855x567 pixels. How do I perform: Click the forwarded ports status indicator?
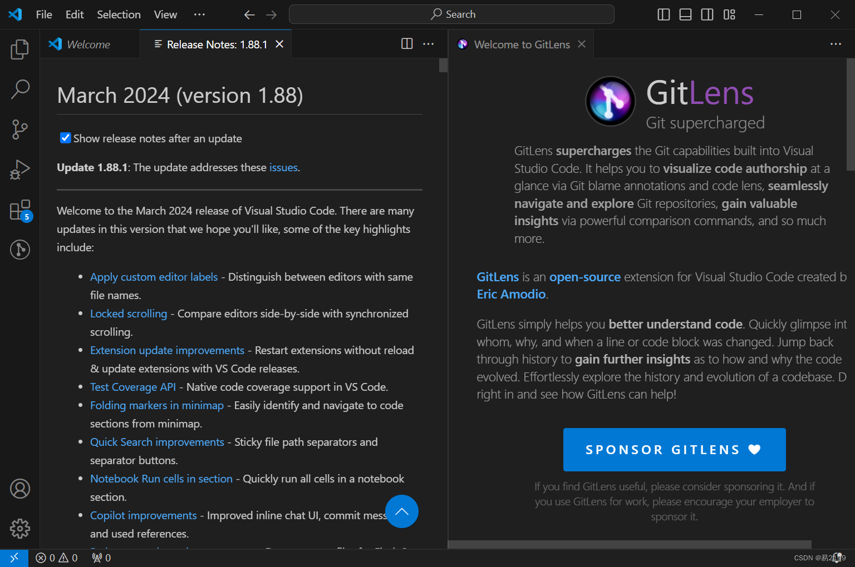101,558
